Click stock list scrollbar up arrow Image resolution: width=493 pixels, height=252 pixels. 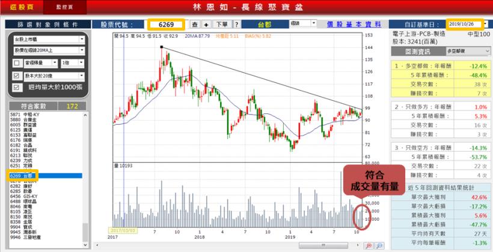(x=85, y=115)
